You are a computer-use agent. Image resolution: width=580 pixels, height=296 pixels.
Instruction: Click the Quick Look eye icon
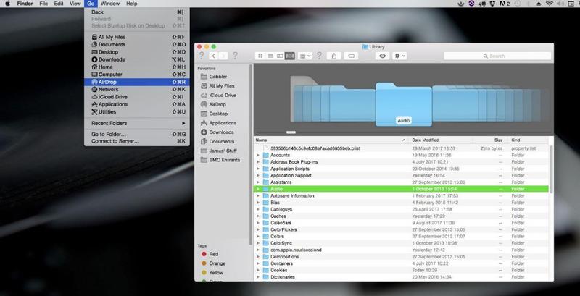(x=383, y=55)
